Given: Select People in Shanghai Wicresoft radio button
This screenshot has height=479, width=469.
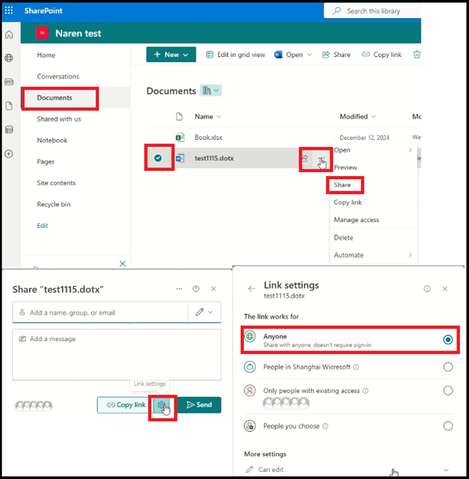Looking at the screenshot, I should (447, 367).
